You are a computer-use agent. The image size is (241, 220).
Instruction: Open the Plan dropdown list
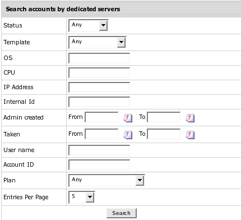(x=106, y=180)
